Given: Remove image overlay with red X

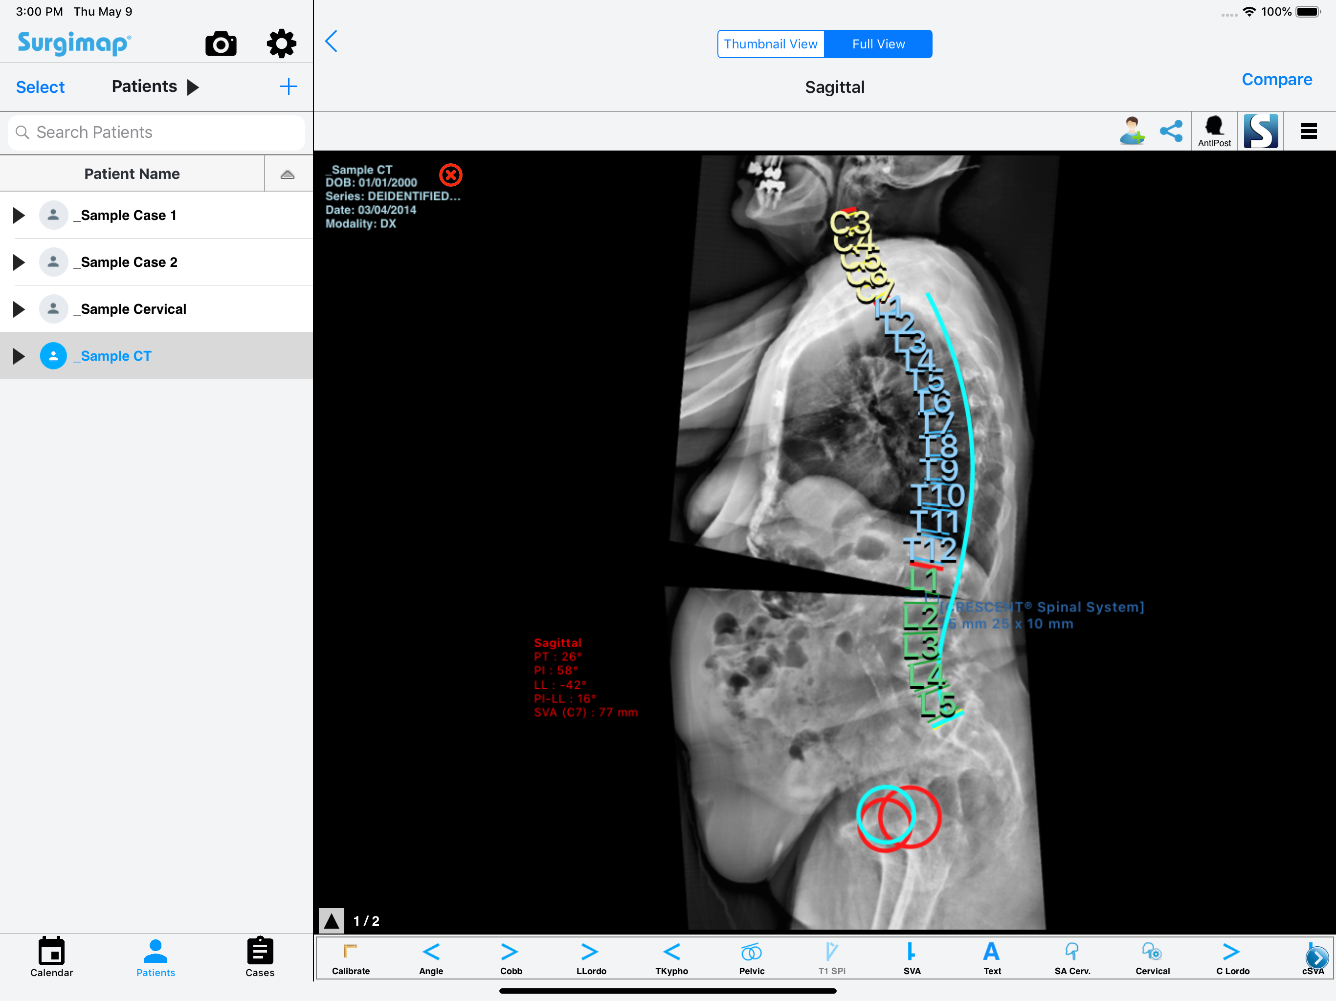Looking at the screenshot, I should (450, 175).
